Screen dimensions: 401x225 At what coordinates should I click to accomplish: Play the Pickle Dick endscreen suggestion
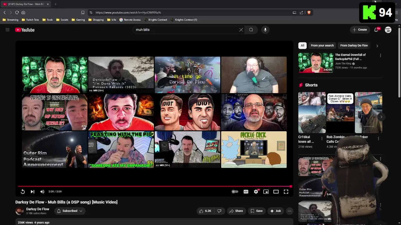254,149
